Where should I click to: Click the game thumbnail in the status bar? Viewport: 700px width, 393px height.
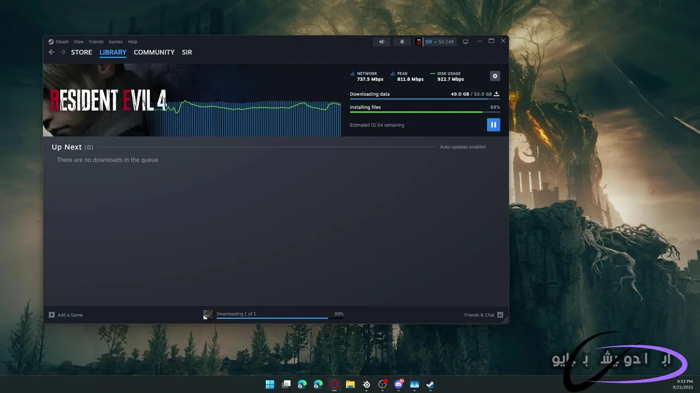click(208, 315)
